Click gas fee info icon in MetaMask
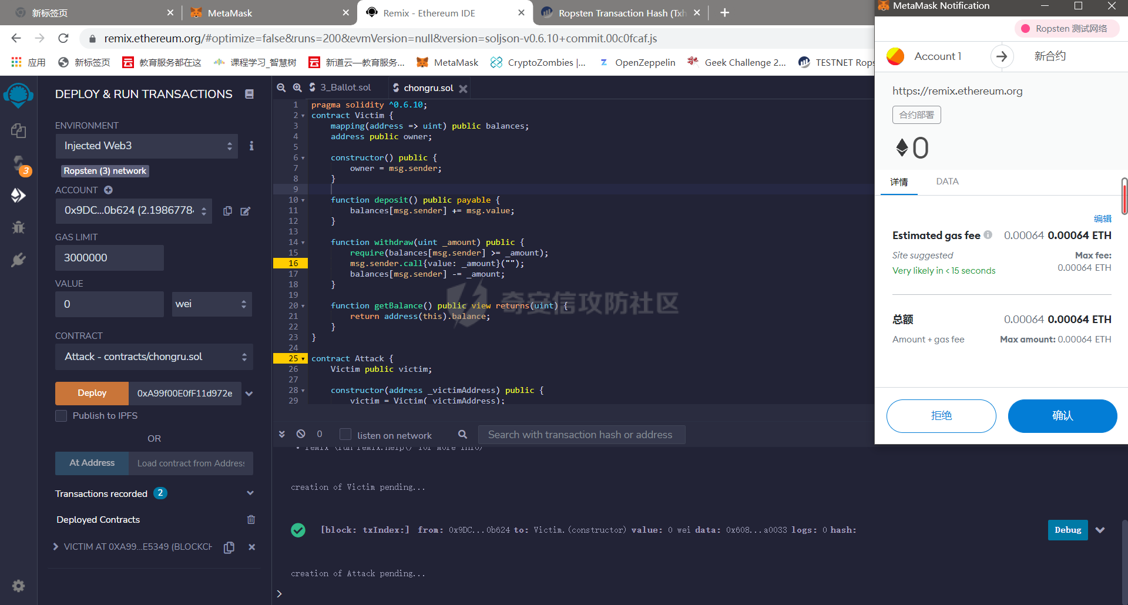This screenshot has height=605, width=1128. pos(988,234)
